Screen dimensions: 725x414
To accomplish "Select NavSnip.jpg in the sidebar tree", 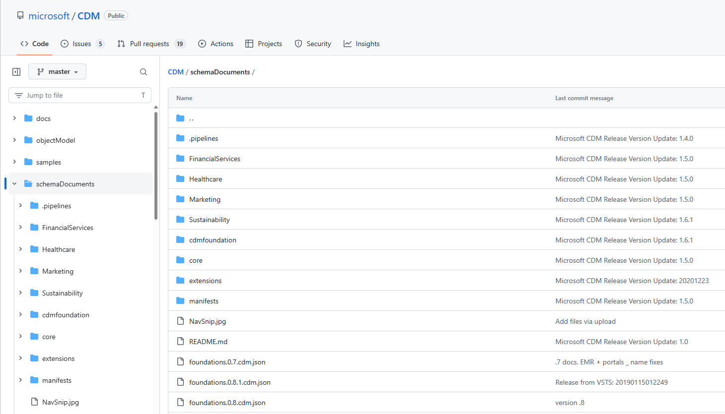I will tap(61, 402).
